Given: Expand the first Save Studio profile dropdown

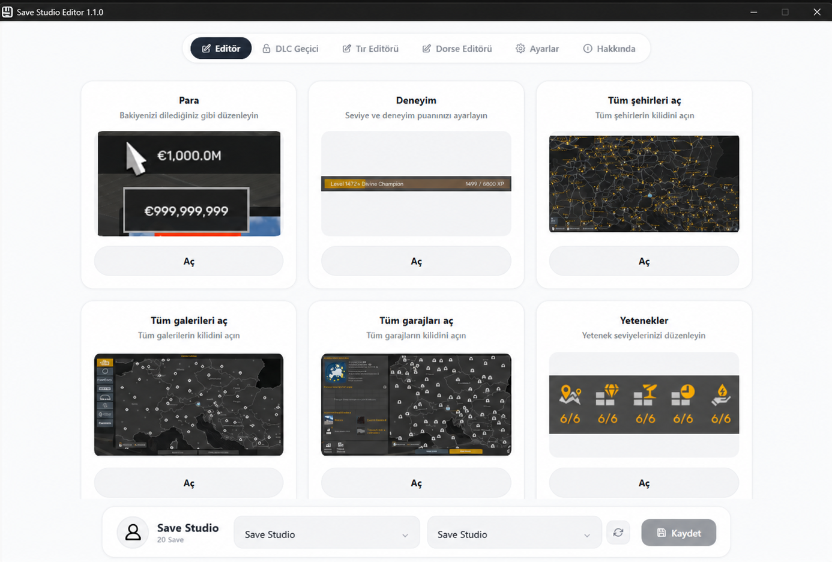Looking at the screenshot, I should tap(327, 533).
